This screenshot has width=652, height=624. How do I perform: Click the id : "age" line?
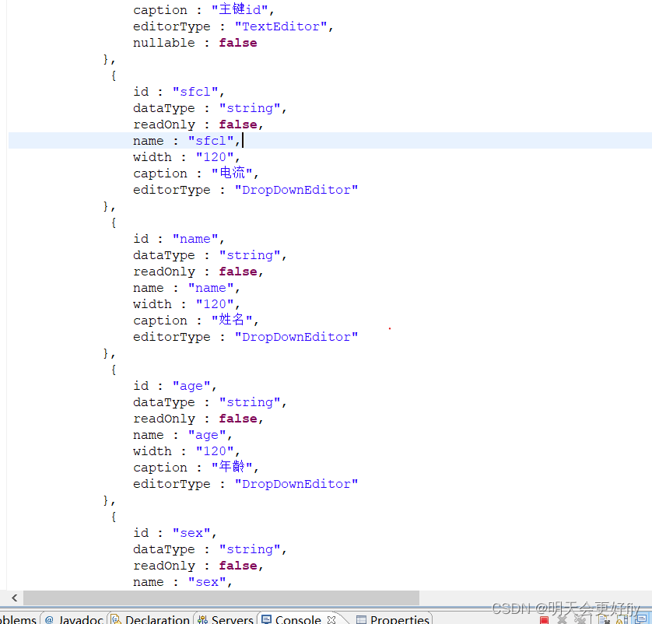point(174,386)
